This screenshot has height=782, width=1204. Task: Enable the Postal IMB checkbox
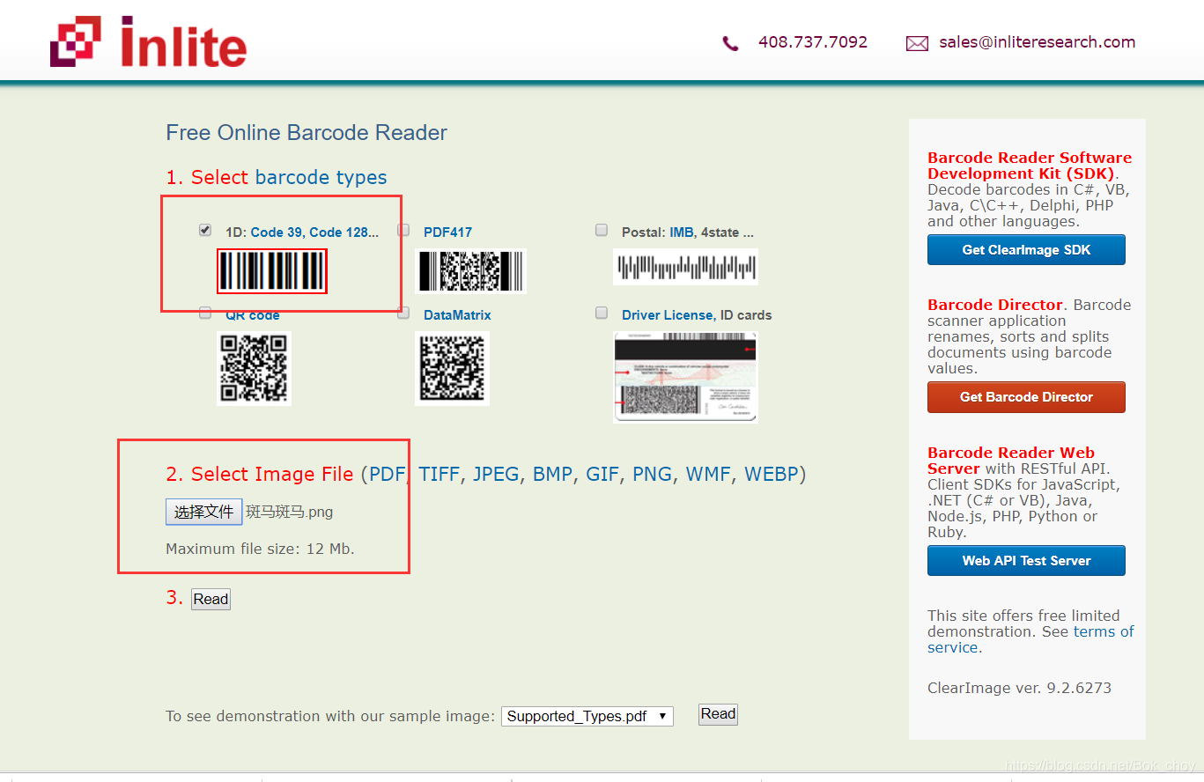coord(602,230)
